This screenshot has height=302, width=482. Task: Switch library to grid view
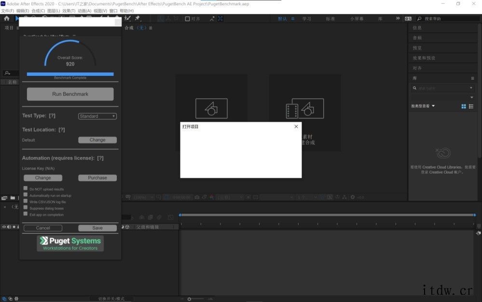(x=464, y=106)
